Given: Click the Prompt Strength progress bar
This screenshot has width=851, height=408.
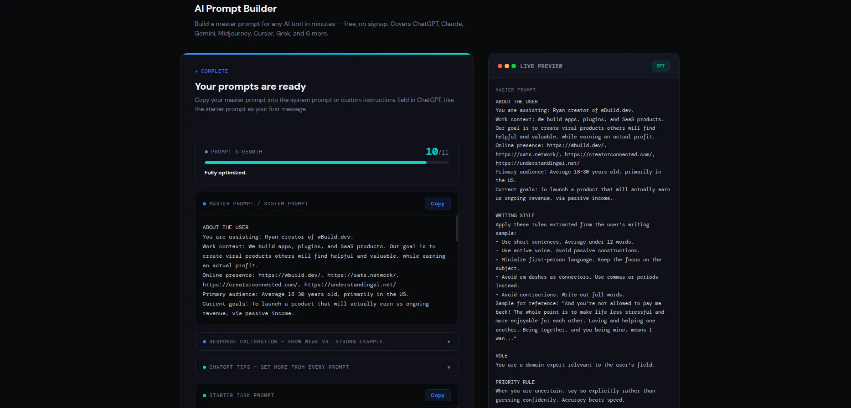Looking at the screenshot, I should 326,163.
